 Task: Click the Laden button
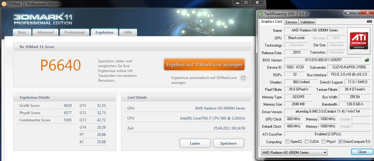click(195, 143)
